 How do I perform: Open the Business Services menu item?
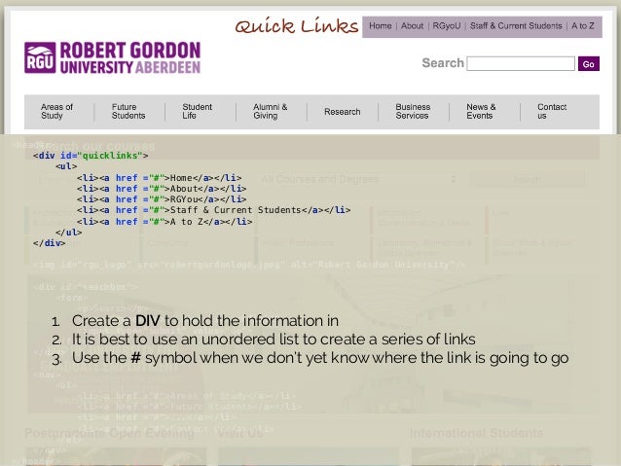pos(413,111)
